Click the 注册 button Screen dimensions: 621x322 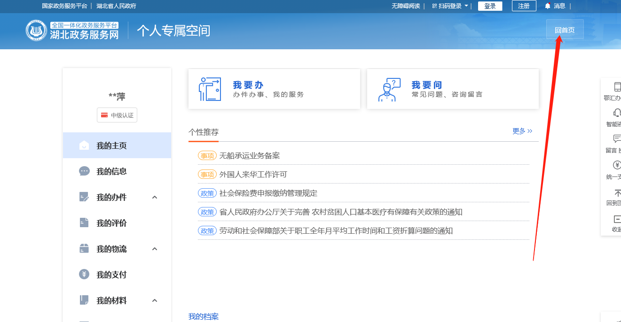coord(524,6)
